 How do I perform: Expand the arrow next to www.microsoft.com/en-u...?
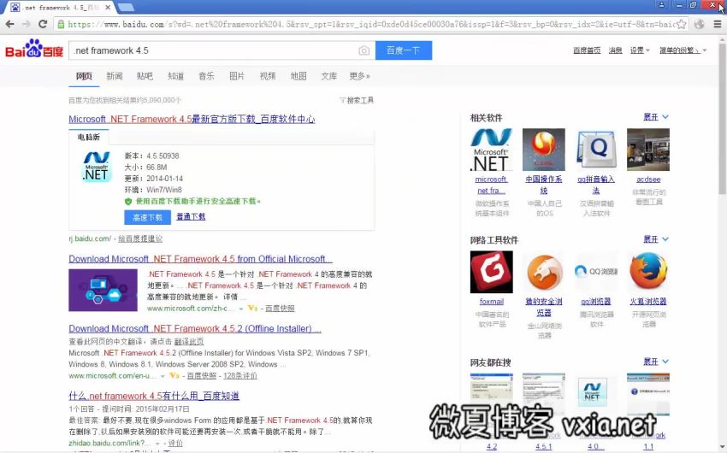163,375
